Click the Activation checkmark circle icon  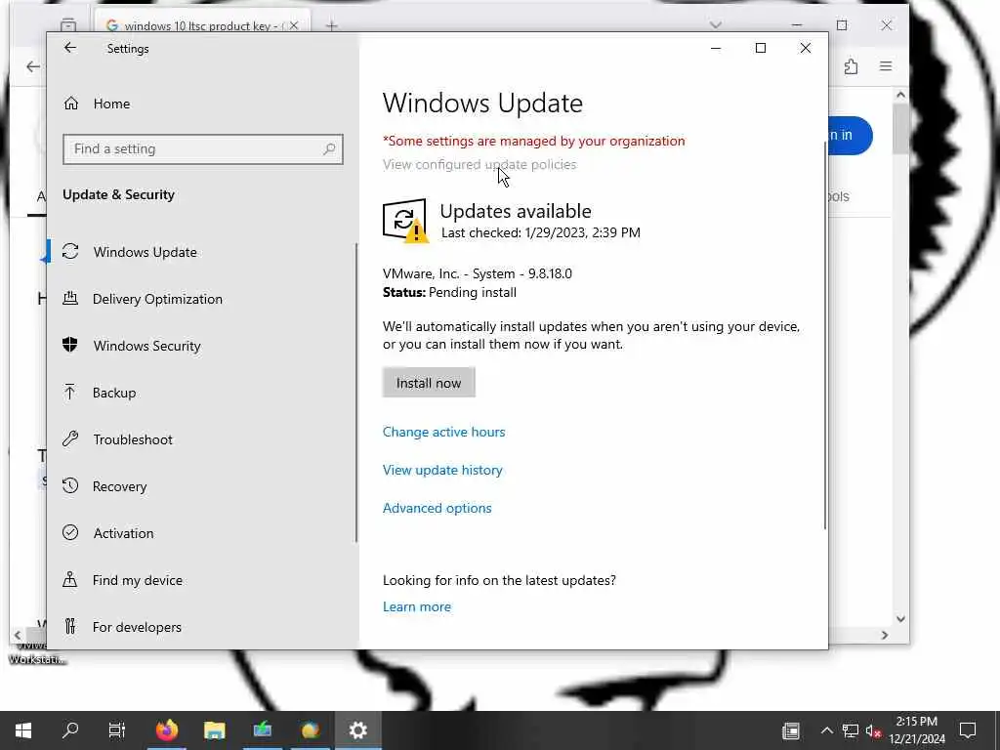tap(70, 532)
